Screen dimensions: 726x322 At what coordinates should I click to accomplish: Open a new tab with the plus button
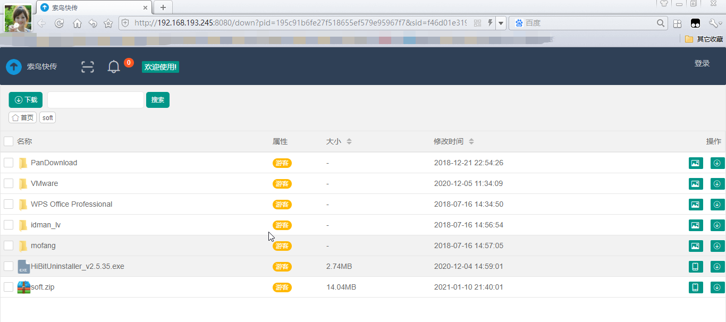(x=163, y=7)
